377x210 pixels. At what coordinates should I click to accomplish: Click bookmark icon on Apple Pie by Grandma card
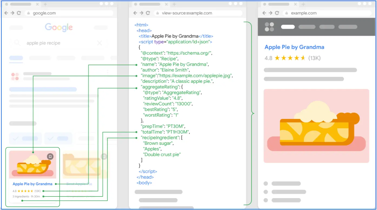tap(50, 156)
